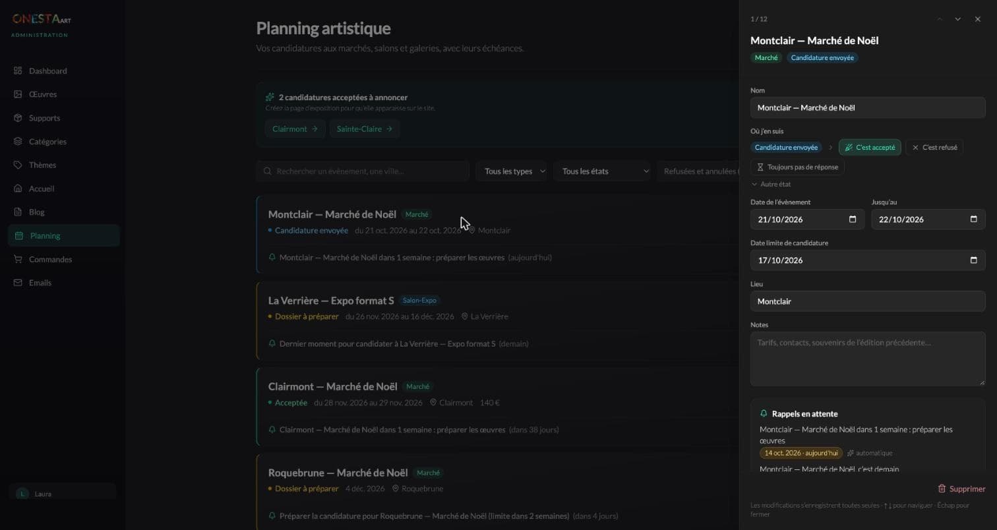
Task: Click the Thèmes tag icon in the sidebar
Action: click(18, 165)
